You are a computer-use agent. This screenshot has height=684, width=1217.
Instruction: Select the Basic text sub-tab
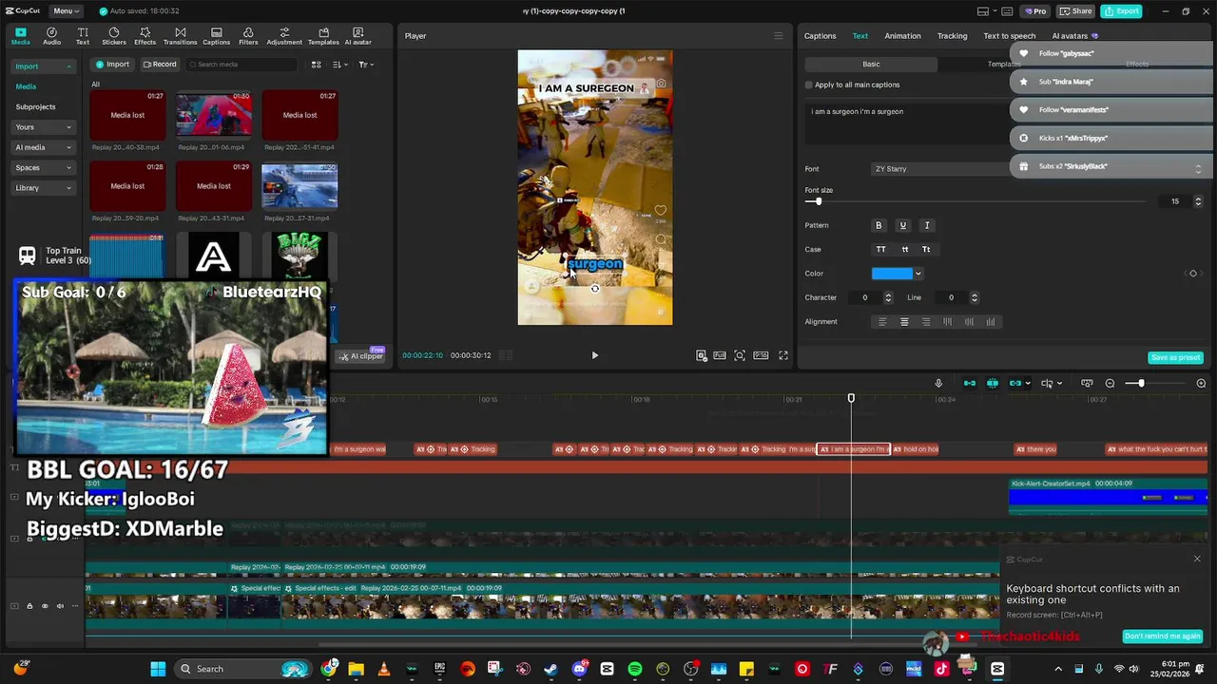pyautogui.click(x=871, y=64)
